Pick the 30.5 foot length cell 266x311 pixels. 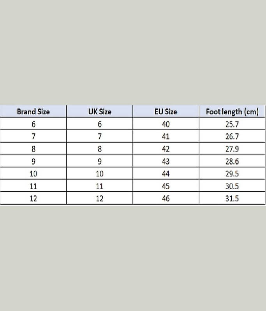pos(232,186)
